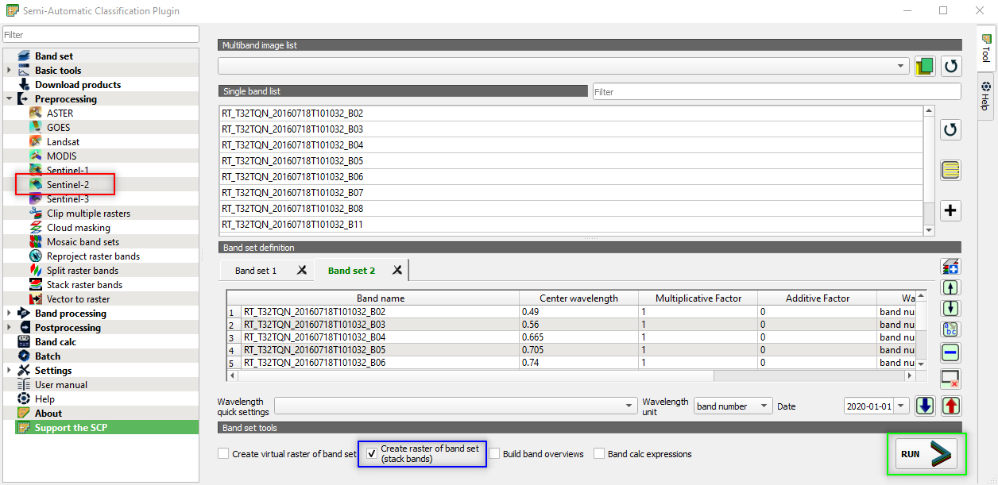This screenshot has width=998, height=485.
Task: Click the RUN button
Action: 927,454
